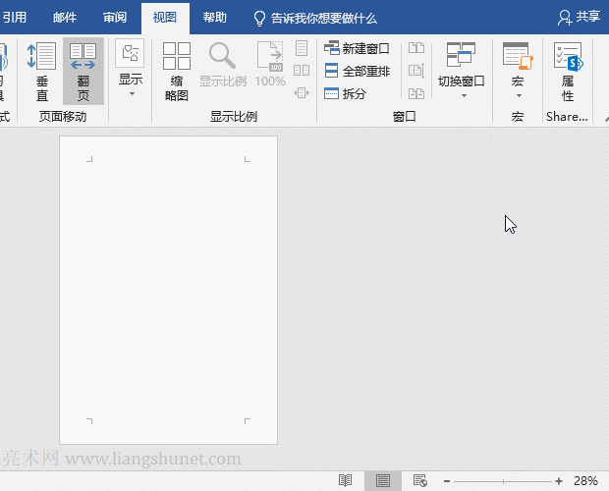
Task: Click the 新建窗口 new window button
Action: 358,48
